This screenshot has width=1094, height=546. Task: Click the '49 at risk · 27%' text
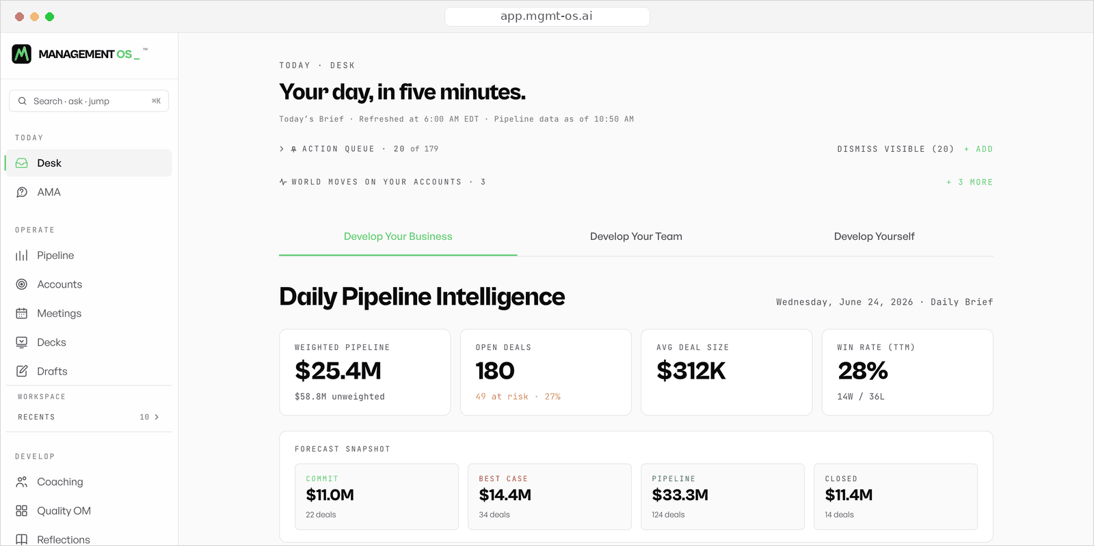tap(518, 397)
